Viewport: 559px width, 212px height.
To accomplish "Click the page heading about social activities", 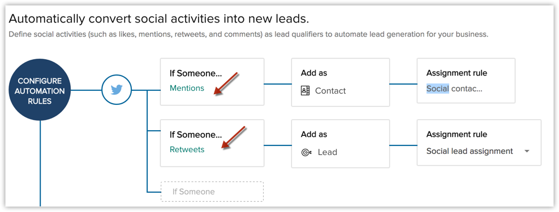I will 158,19.
